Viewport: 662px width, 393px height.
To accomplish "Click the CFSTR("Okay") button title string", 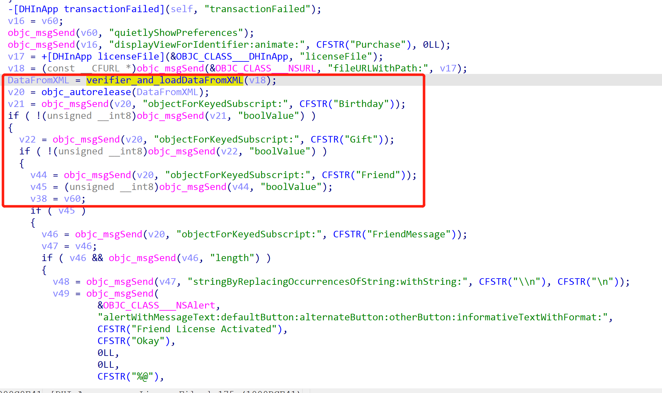I will point(134,341).
